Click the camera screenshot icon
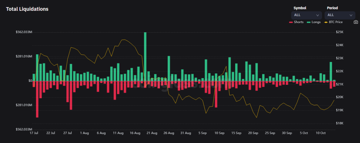The width and height of the screenshot is (360, 143). click(356, 22)
